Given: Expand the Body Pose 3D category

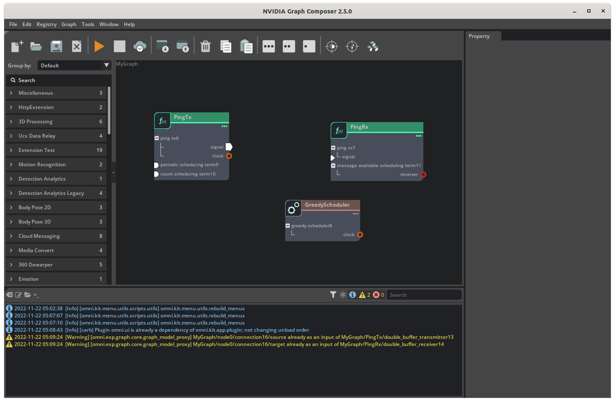Looking at the screenshot, I should point(56,222).
